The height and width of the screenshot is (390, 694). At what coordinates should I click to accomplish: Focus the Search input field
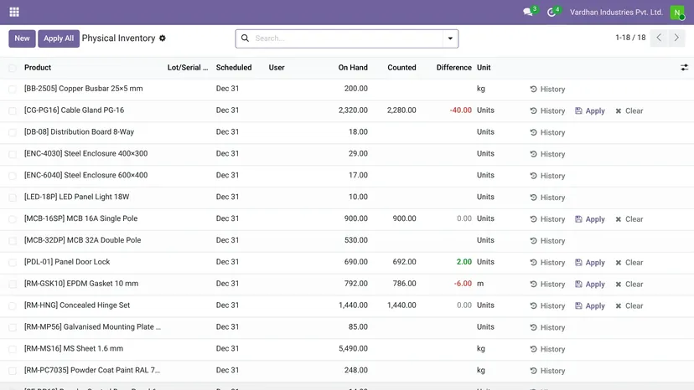coord(348,38)
